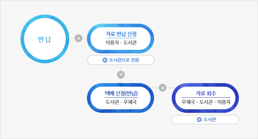Image resolution: width=258 pixels, height=139 pixels.
Task: Click 이용자 text in the 자료 반납 신청 step
Action: (112, 43)
